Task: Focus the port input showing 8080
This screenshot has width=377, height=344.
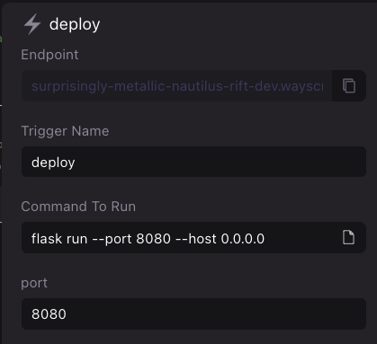Action: pyautogui.click(x=193, y=313)
